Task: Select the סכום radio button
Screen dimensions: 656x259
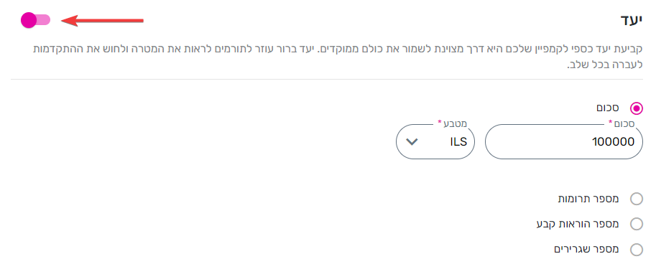Action: point(637,108)
